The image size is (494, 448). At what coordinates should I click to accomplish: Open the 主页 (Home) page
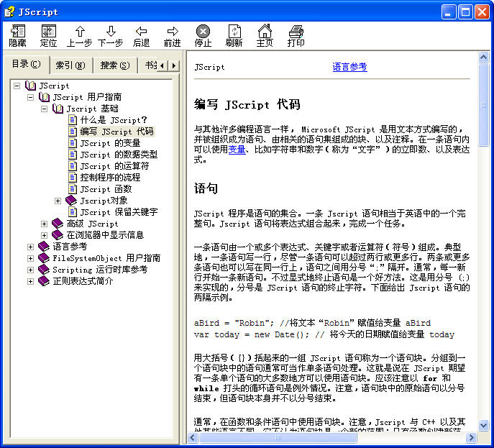click(265, 32)
